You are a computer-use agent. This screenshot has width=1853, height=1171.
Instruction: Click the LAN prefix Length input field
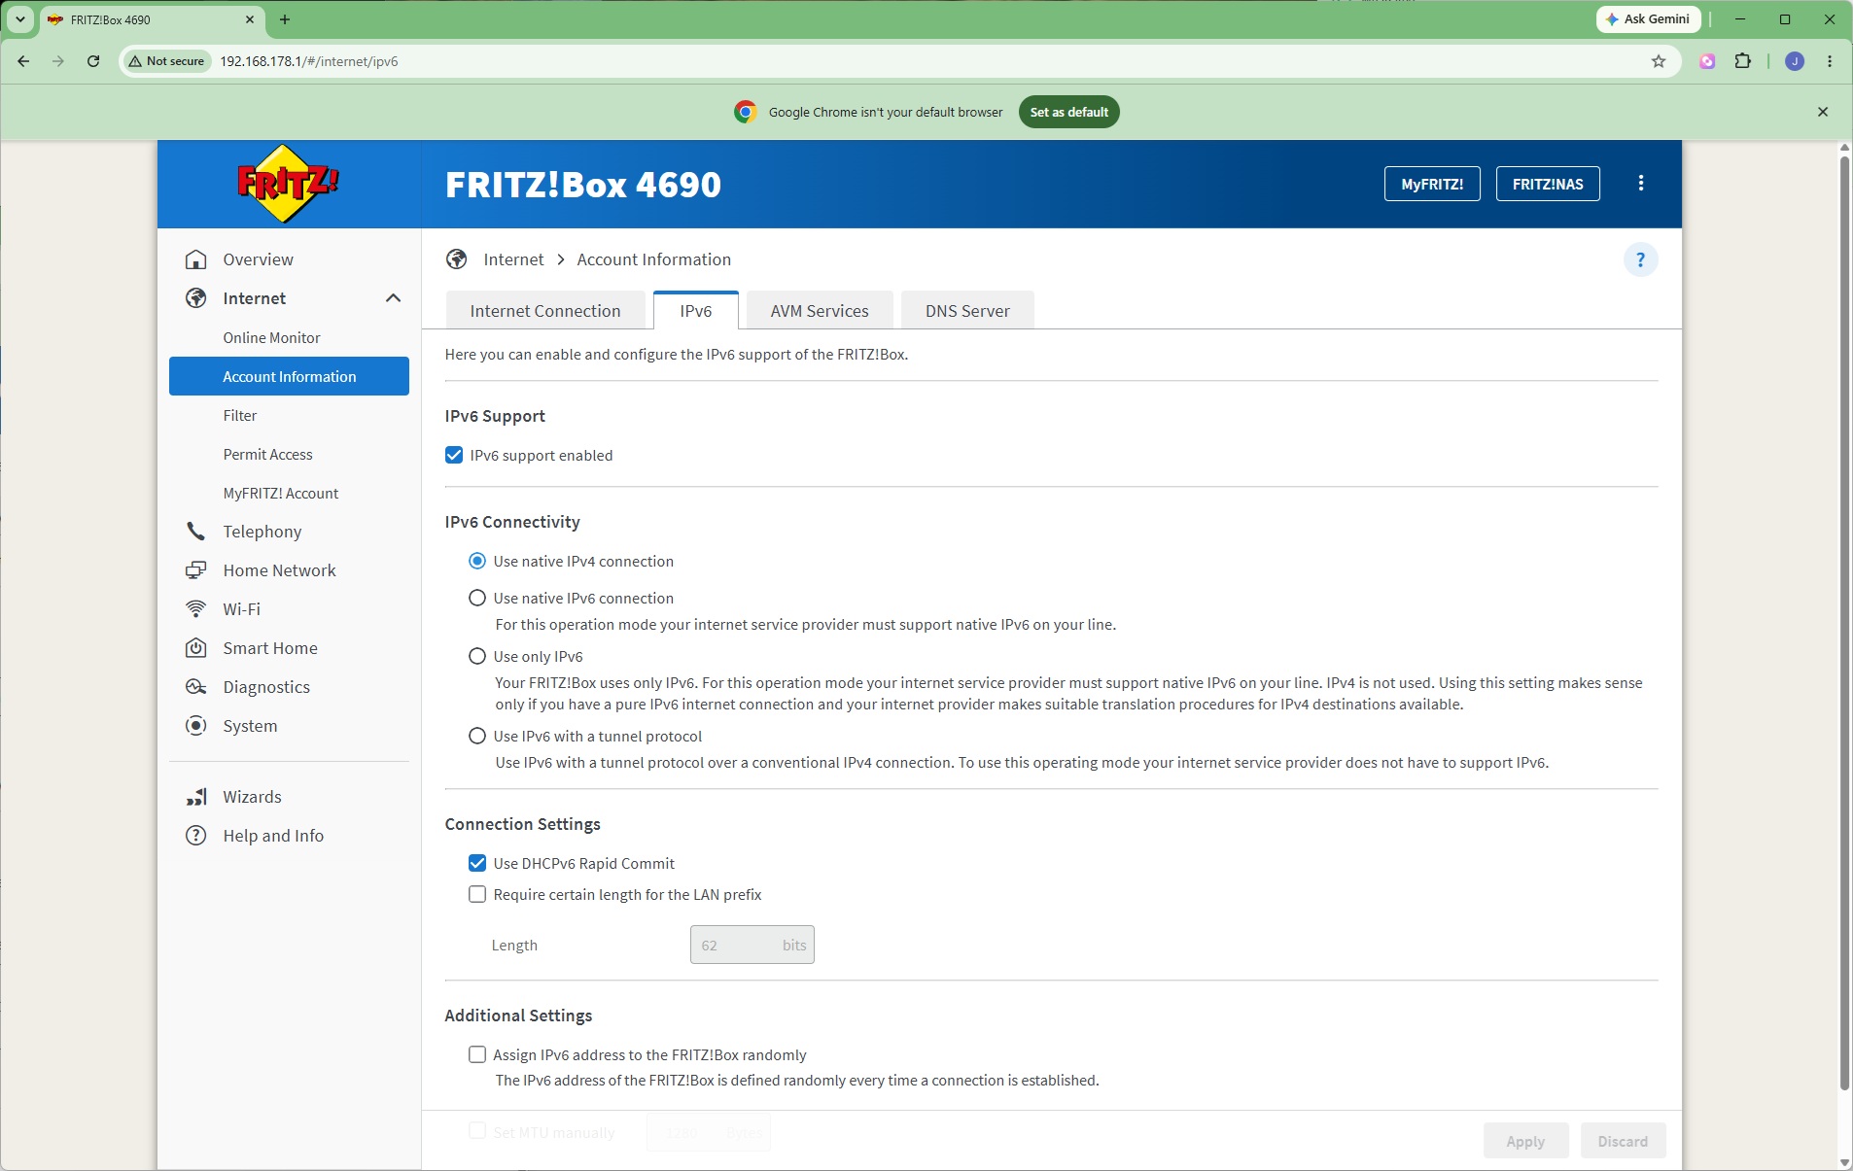pos(752,945)
